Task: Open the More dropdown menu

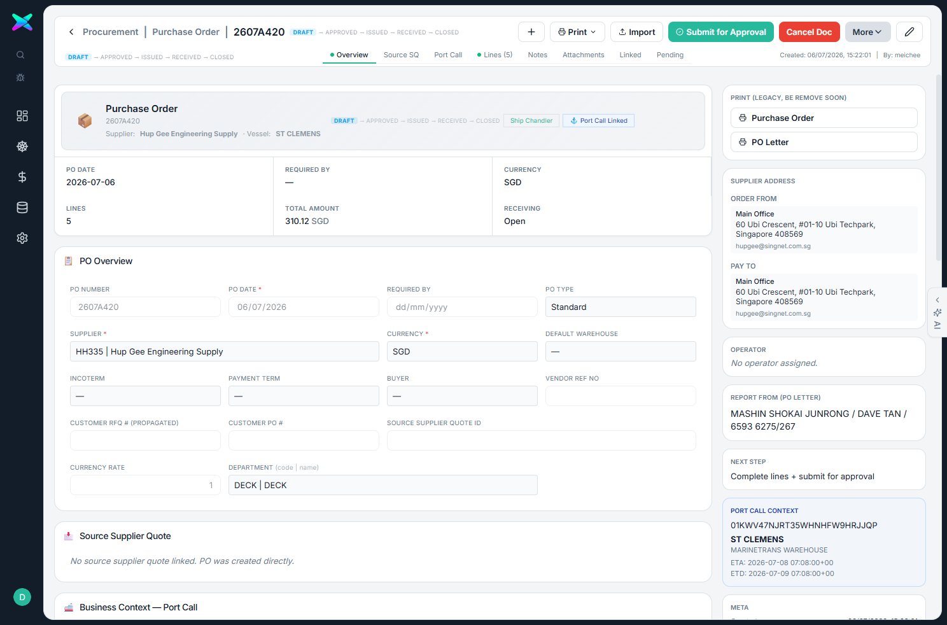Action: [x=868, y=32]
